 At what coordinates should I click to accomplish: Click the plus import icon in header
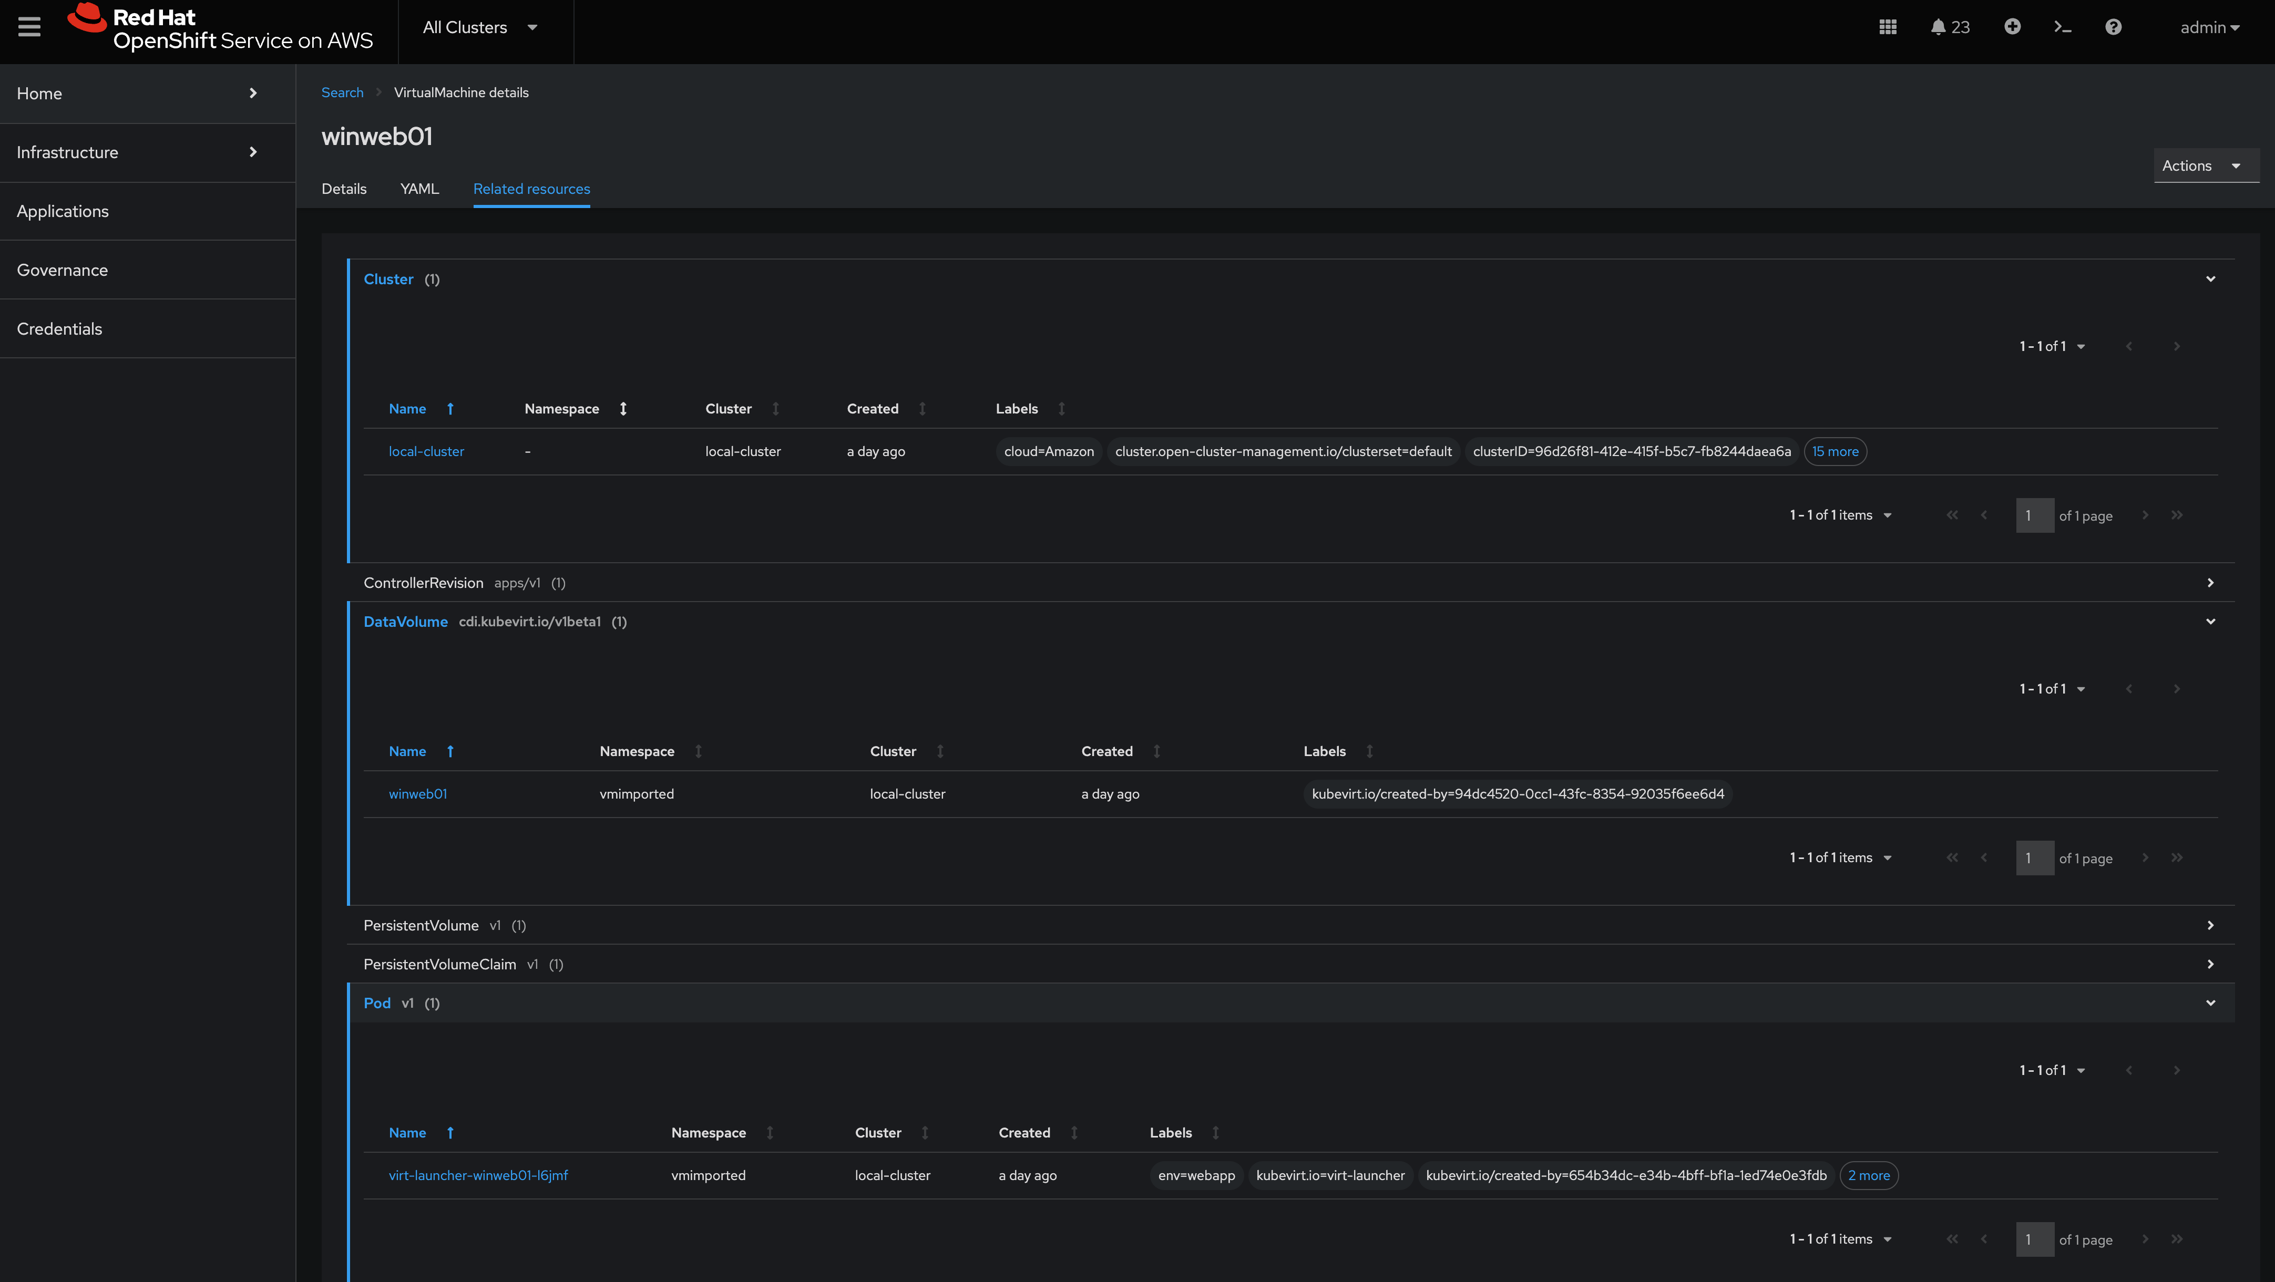2013,26
